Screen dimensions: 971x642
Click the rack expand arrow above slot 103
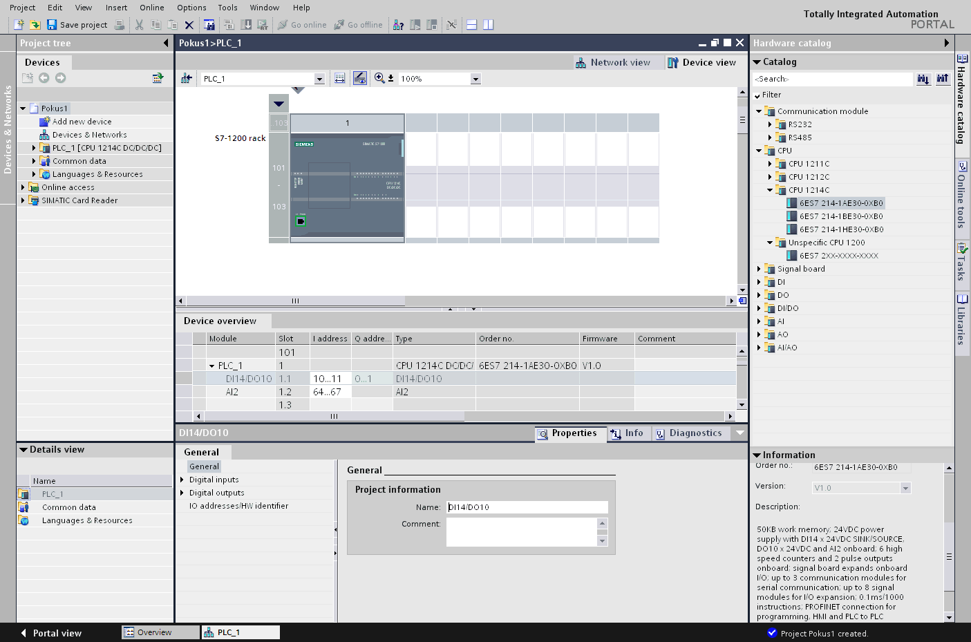click(279, 104)
